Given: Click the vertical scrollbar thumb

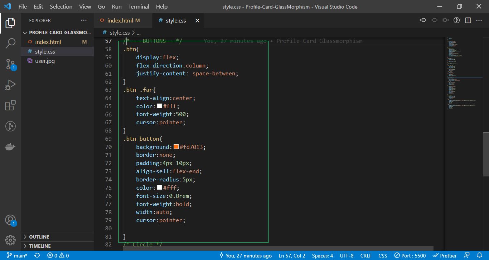Looking at the screenshot, I should pos(486,154).
